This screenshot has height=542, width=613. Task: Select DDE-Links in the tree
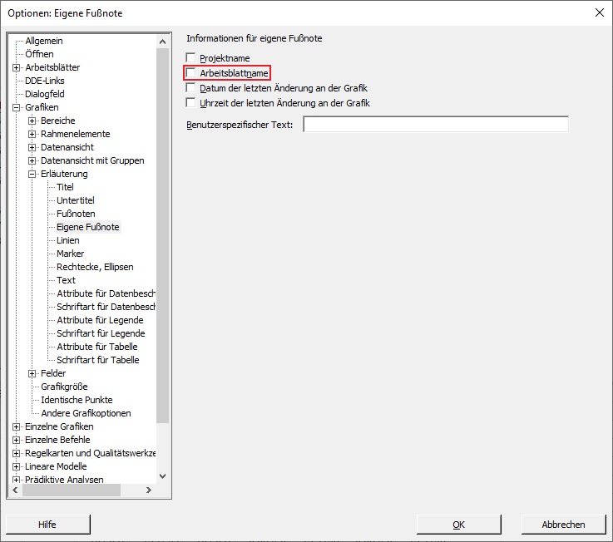(x=45, y=81)
